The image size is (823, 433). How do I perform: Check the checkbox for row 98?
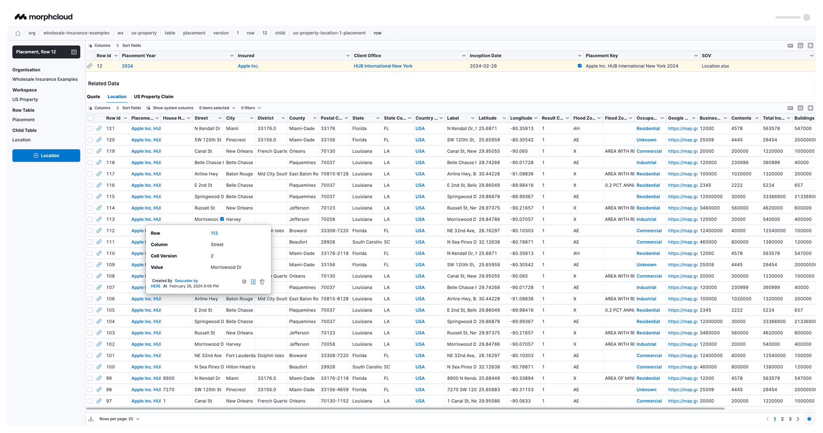(x=90, y=390)
